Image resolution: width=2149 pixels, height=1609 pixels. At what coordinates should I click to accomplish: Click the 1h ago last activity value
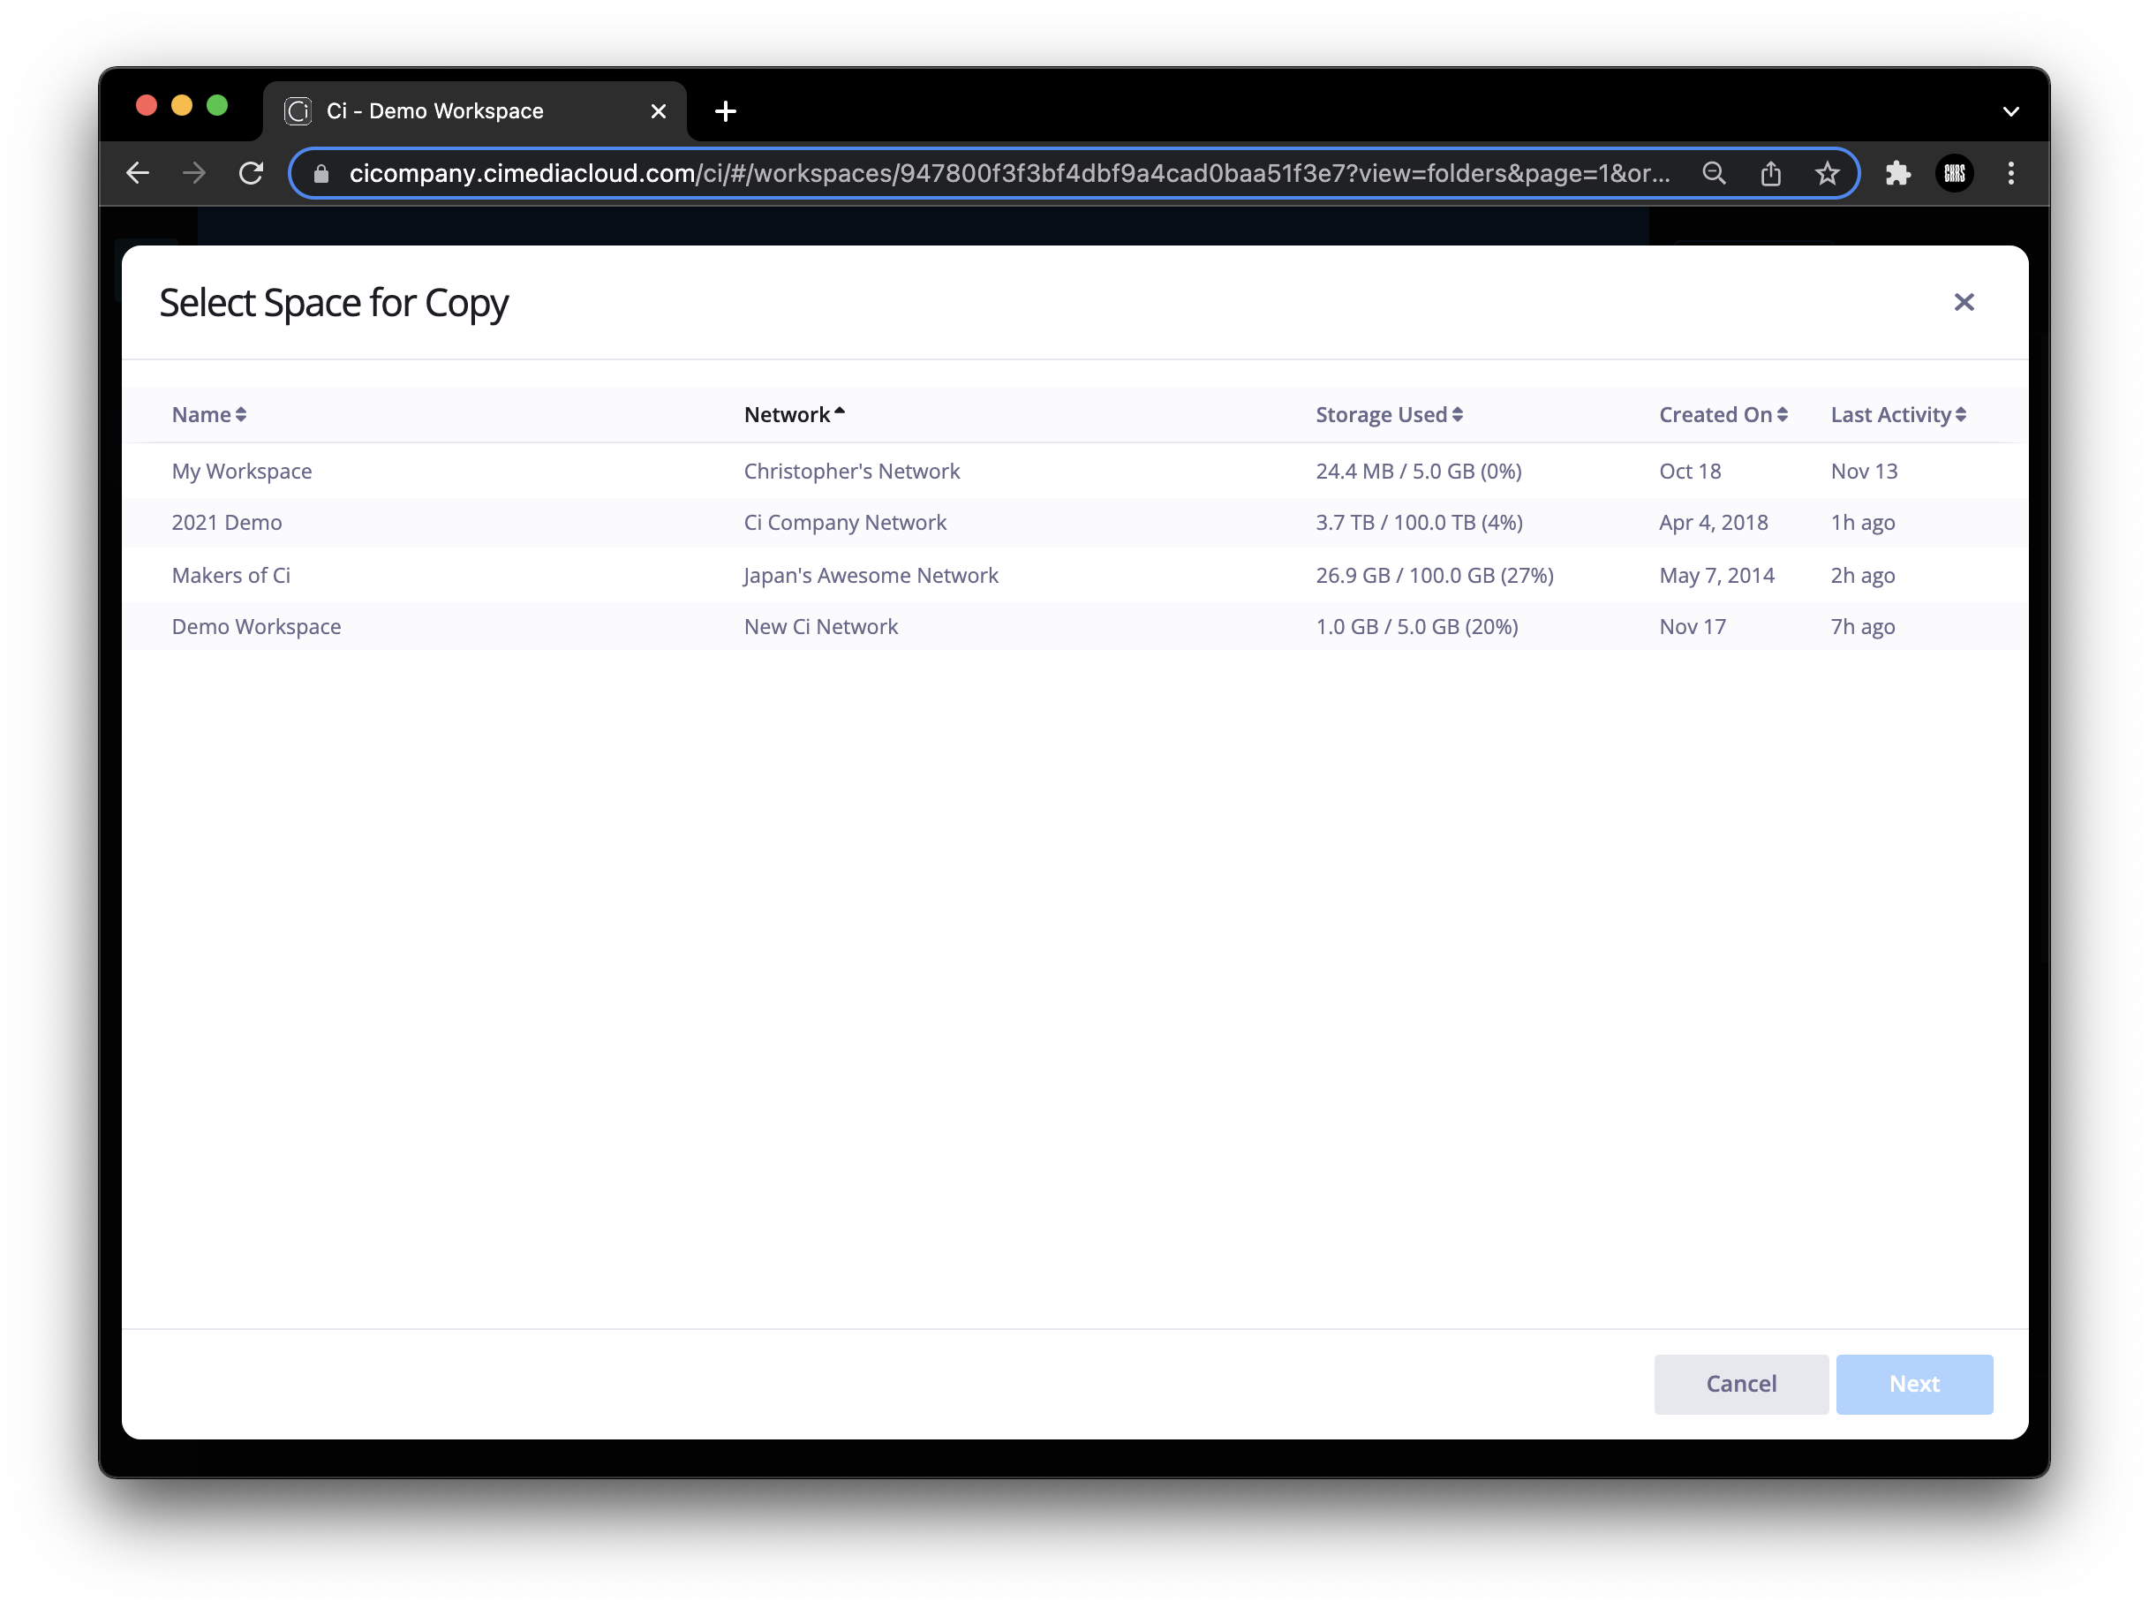point(1862,523)
